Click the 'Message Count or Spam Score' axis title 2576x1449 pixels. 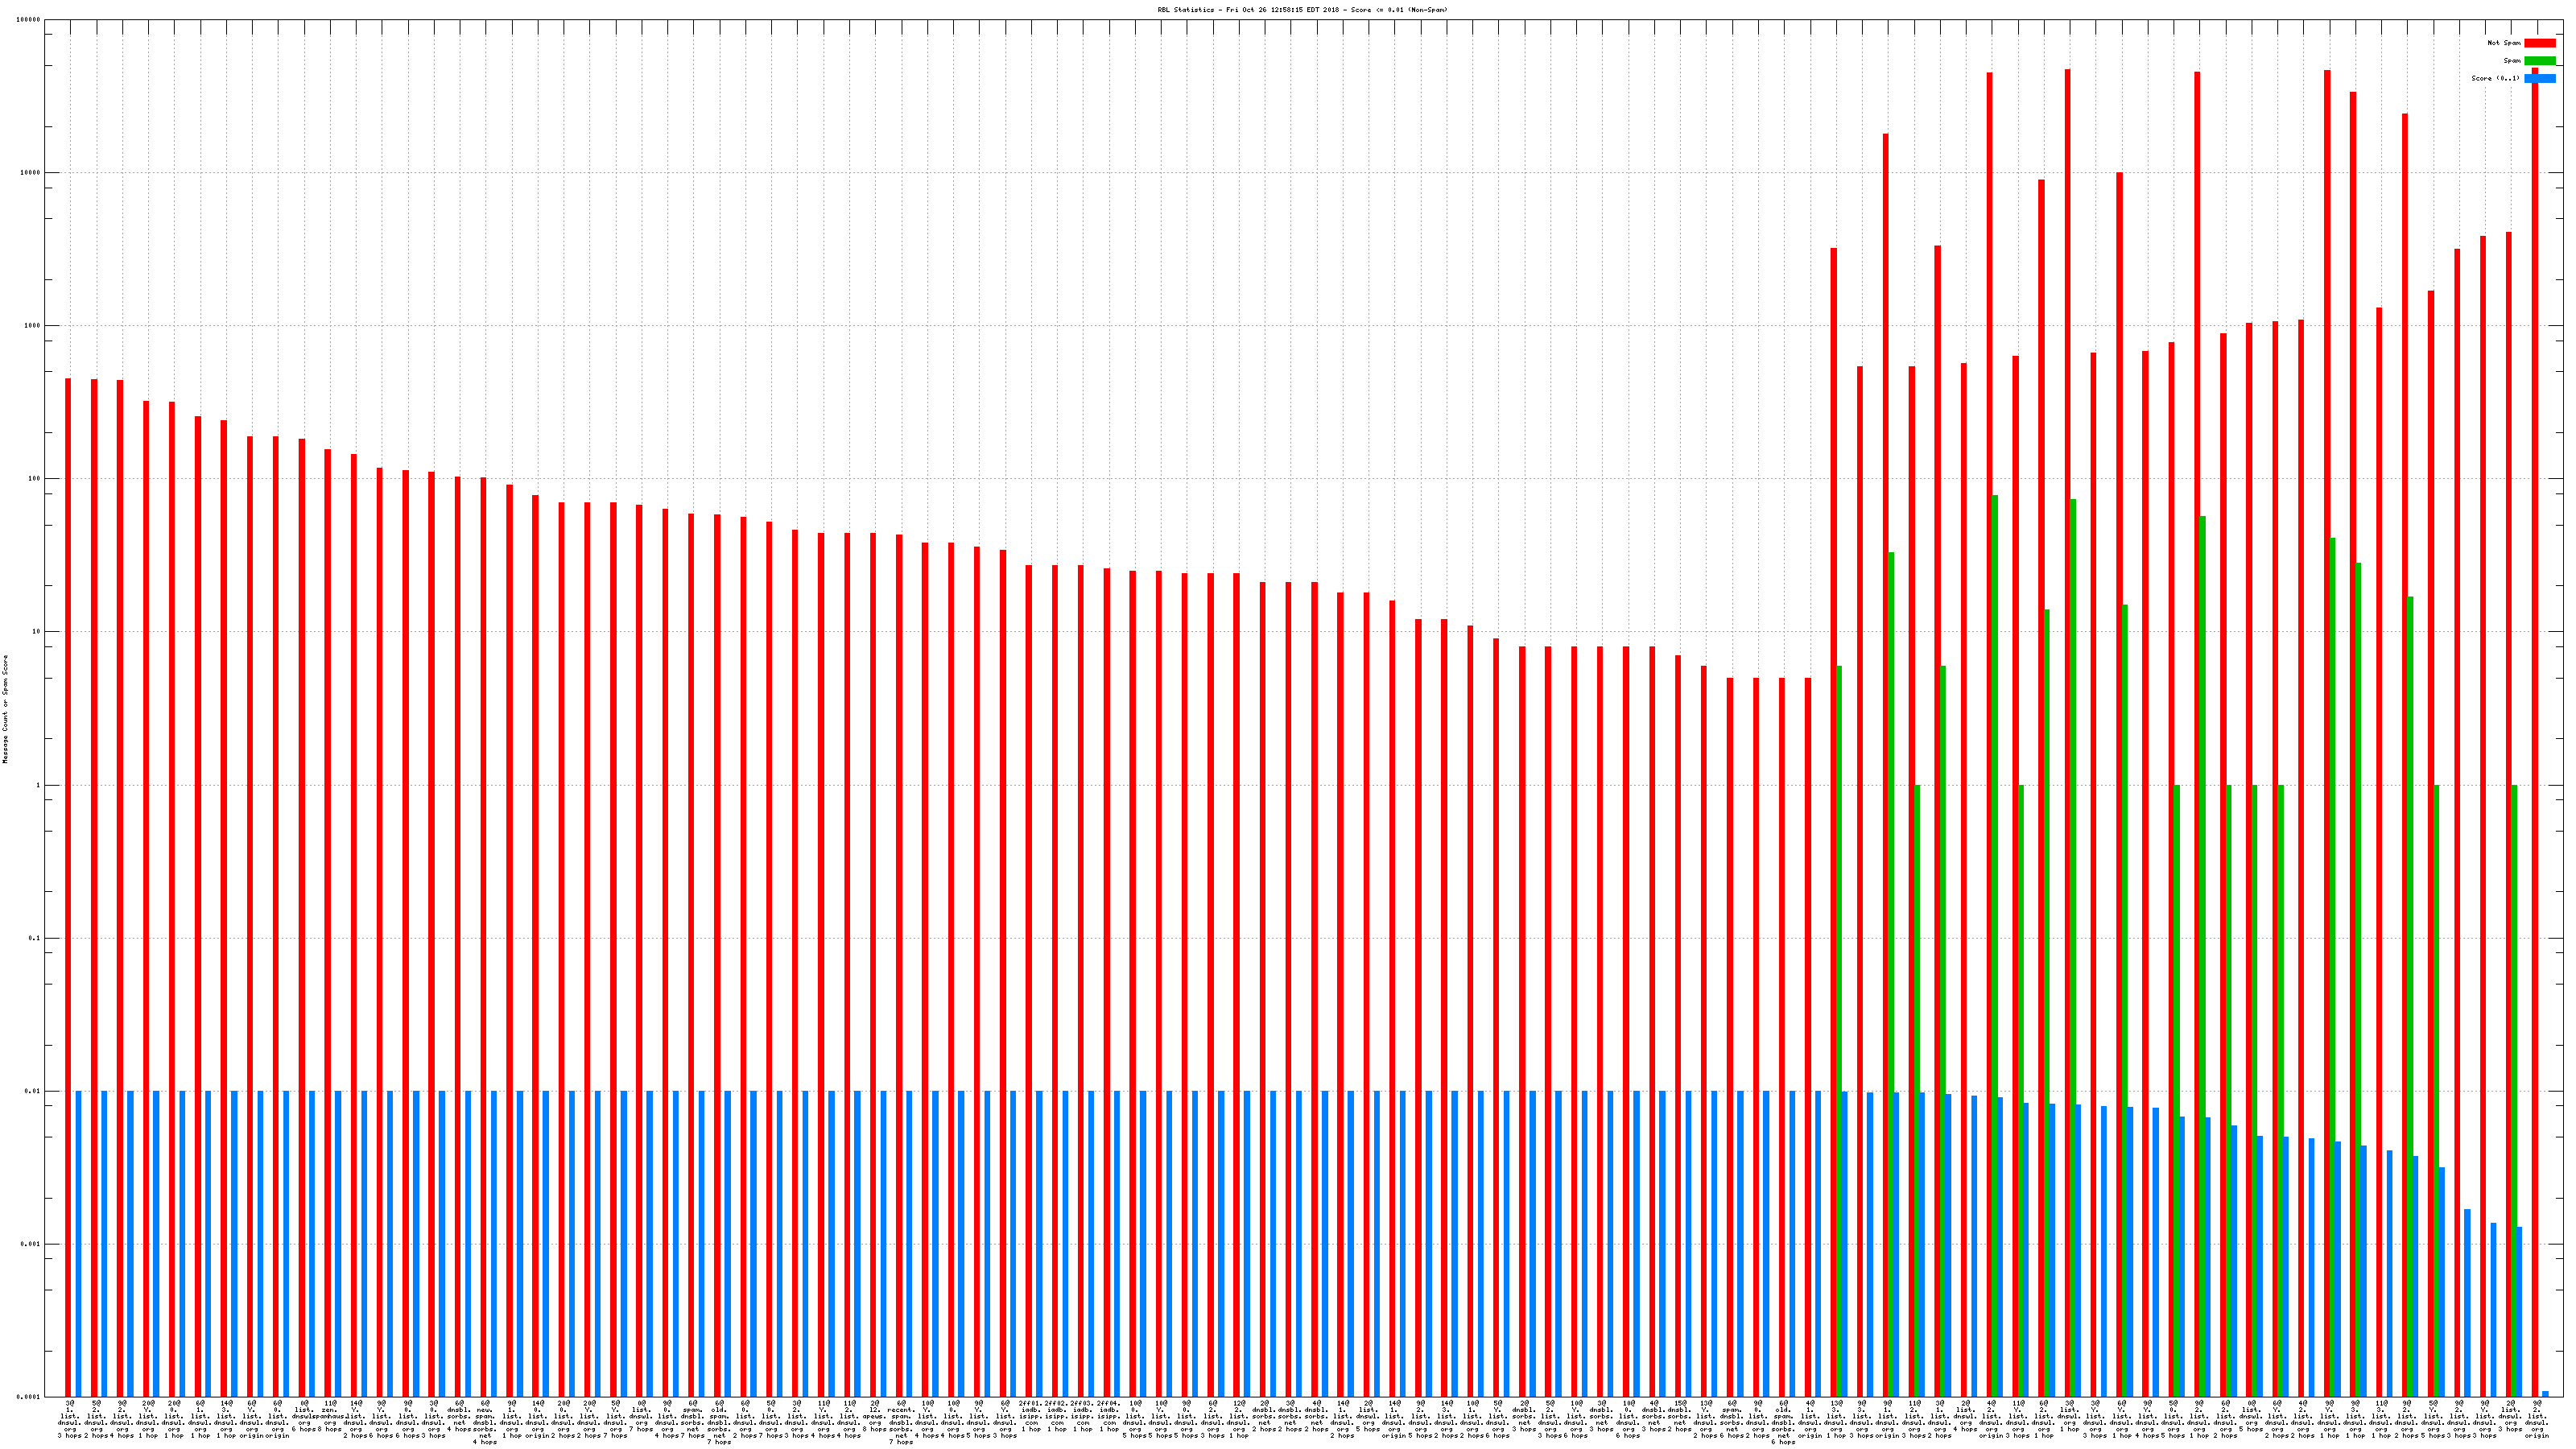[5, 709]
